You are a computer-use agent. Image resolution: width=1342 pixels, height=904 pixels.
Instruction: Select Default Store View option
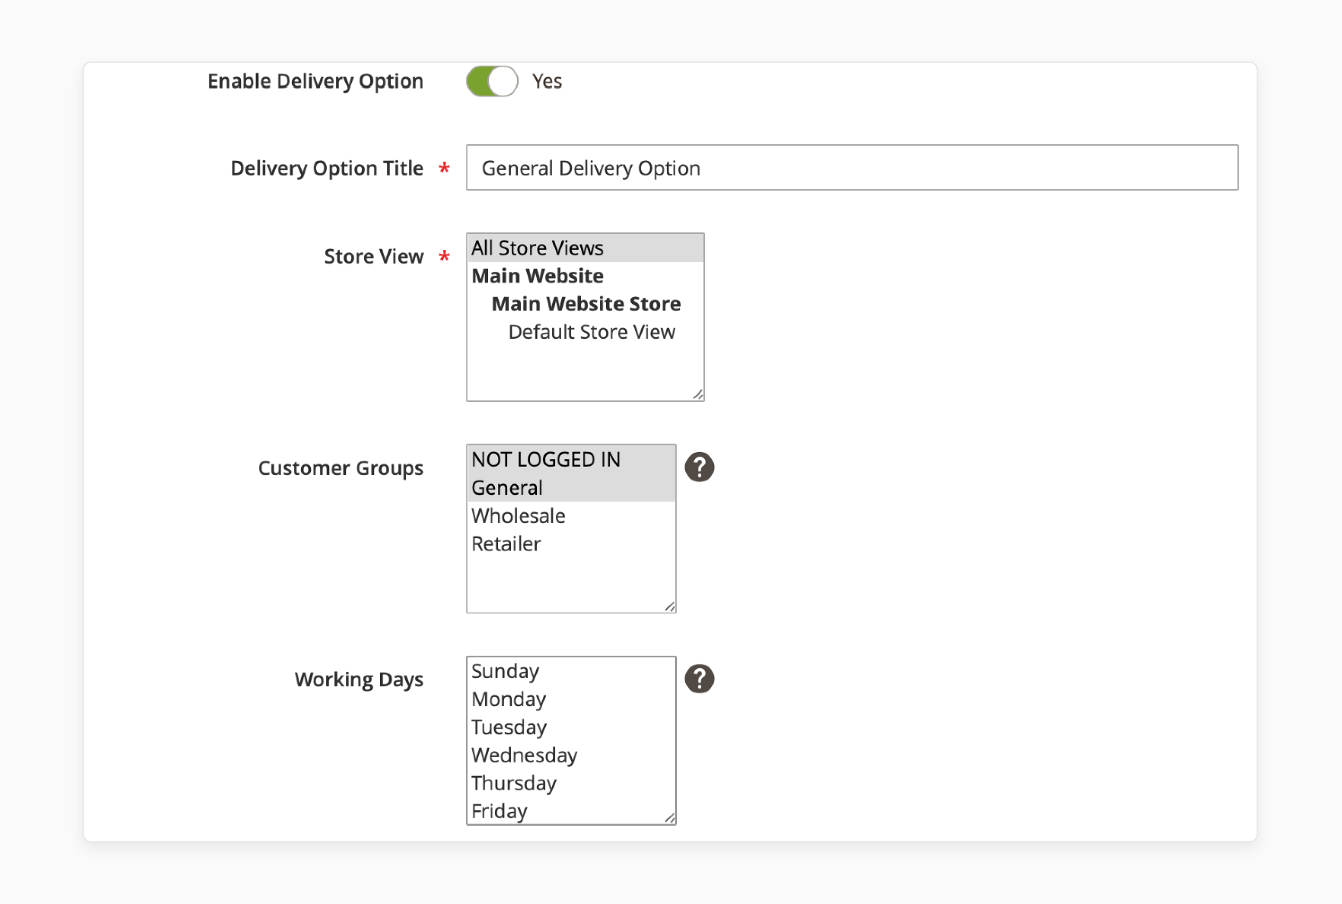tap(590, 332)
